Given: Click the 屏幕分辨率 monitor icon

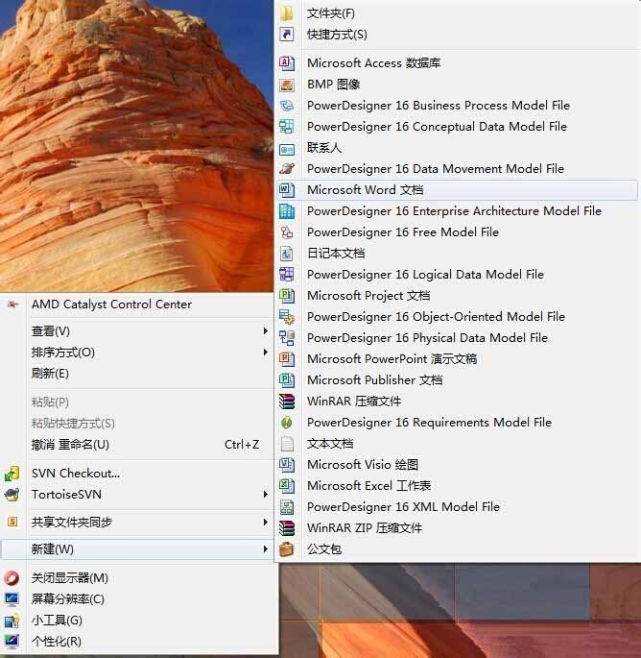Looking at the screenshot, I should click(x=12, y=599).
